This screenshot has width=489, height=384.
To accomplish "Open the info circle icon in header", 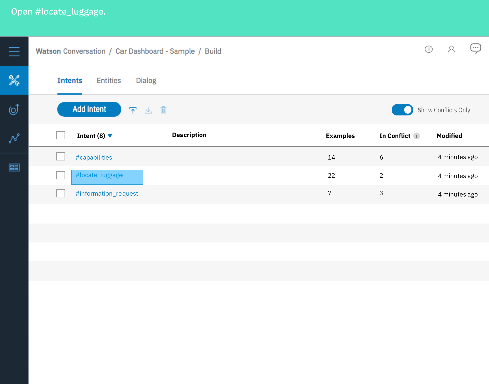I will [429, 49].
